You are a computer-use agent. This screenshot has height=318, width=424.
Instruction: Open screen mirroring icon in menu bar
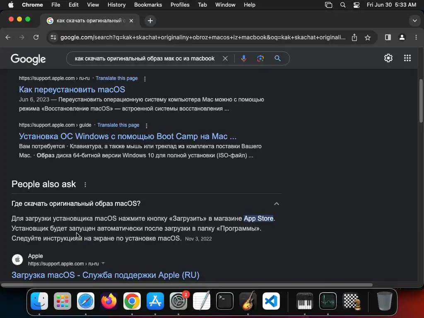tap(328, 5)
